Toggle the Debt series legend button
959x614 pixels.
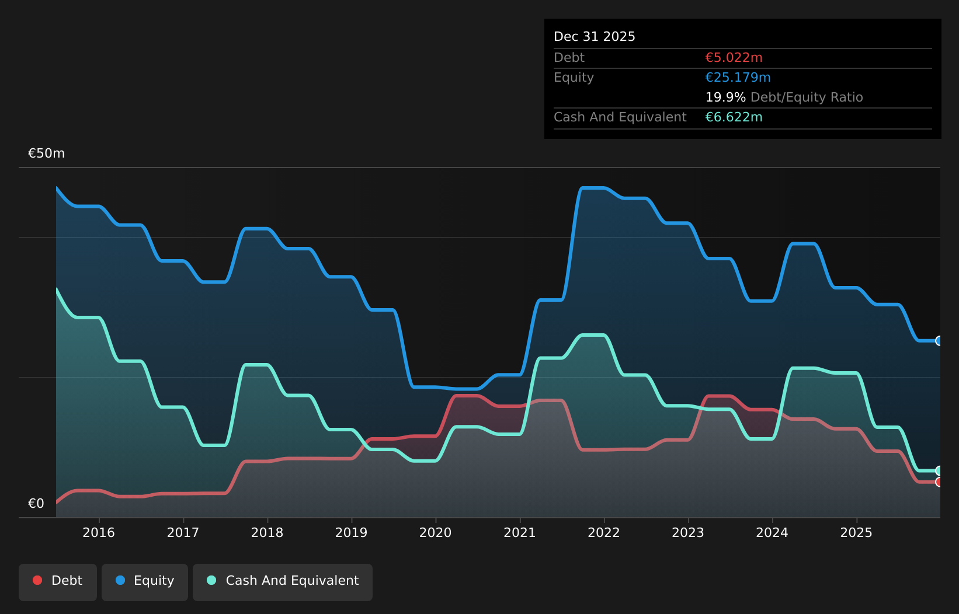click(x=58, y=582)
